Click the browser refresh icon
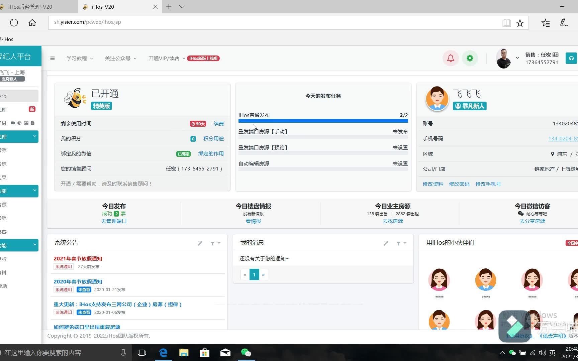The height and width of the screenshot is (361, 578). (x=14, y=23)
